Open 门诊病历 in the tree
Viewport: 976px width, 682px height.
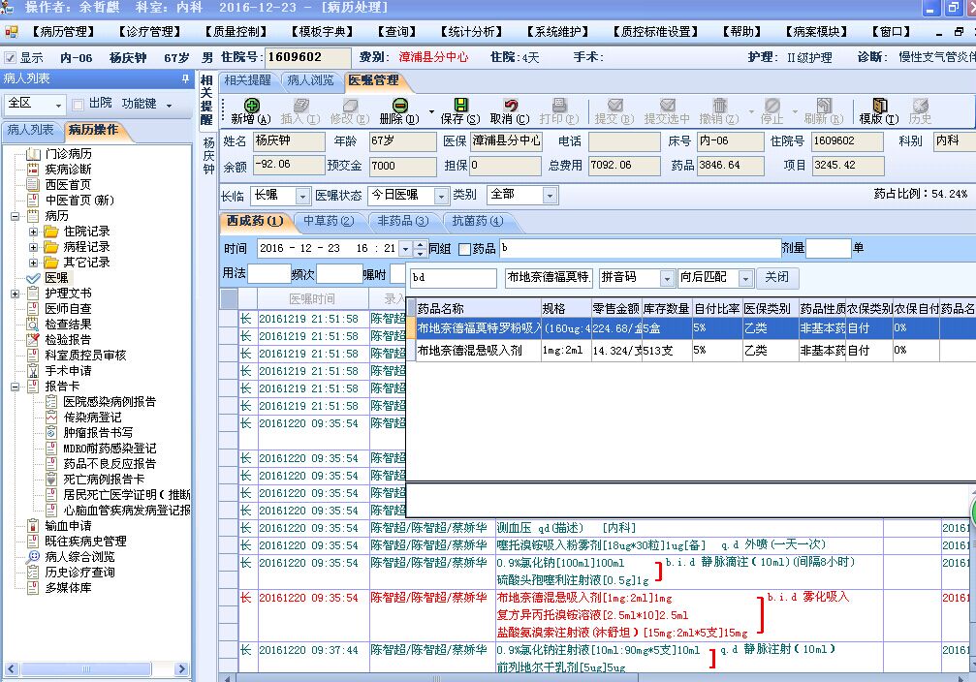(69, 154)
